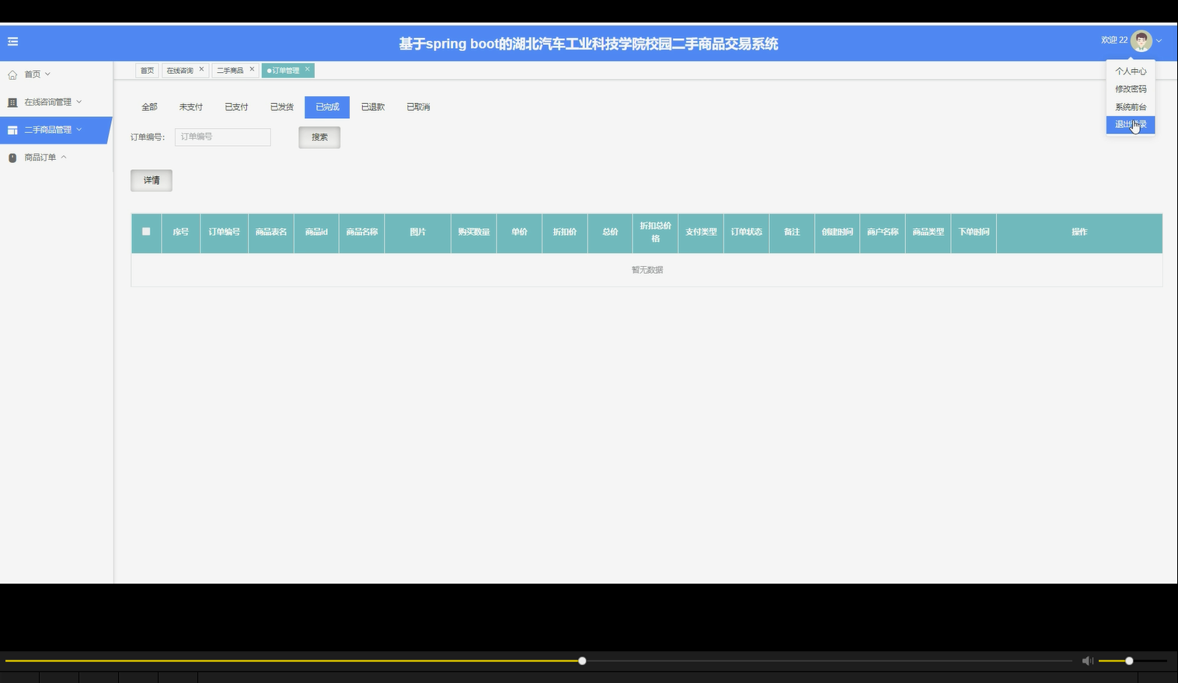Click the user avatar picture
The width and height of the screenshot is (1178, 683).
coord(1141,40)
